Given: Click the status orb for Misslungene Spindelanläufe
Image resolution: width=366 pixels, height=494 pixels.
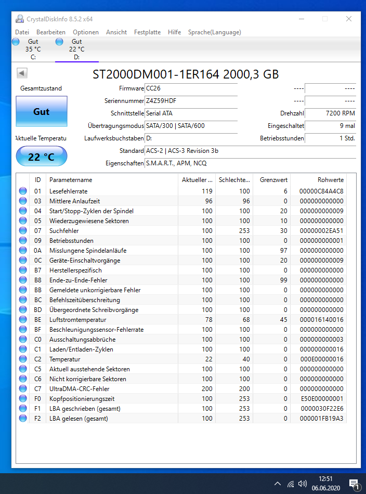Looking at the screenshot, I should pyautogui.click(x=23, y=250).
